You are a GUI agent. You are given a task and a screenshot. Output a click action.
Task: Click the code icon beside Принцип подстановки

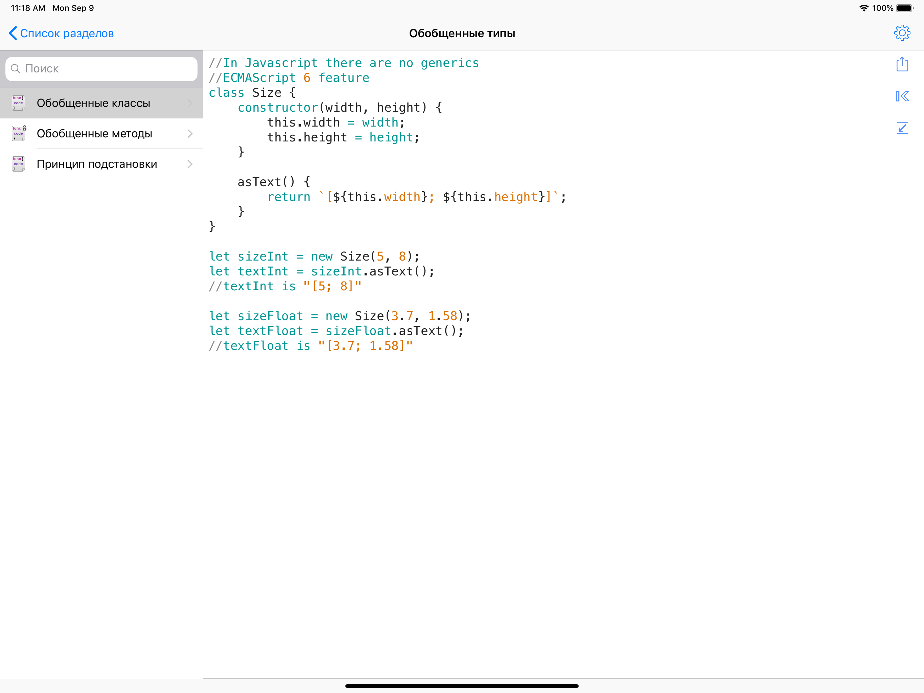pyautogui.click(x=18, y=164)
